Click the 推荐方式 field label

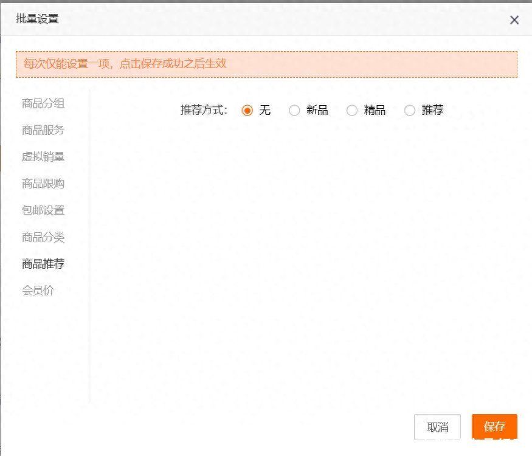pyautogui.click(x=204, y=110)
